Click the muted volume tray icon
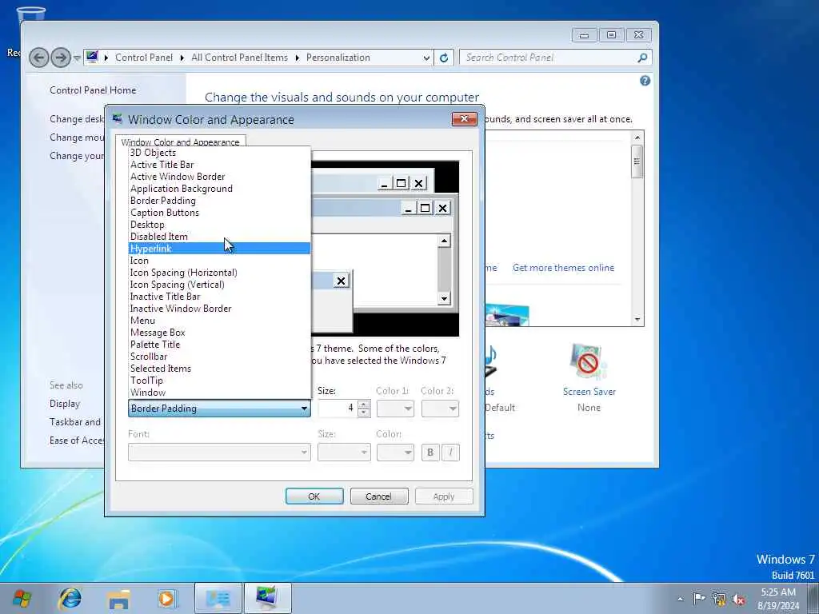 point(738,599)
